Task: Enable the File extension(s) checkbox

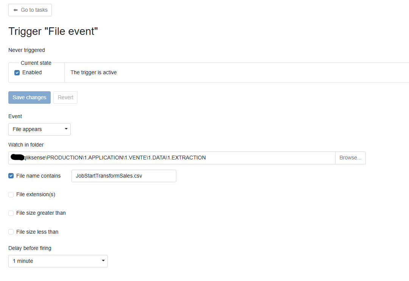Action: click(x=11, y=195)
